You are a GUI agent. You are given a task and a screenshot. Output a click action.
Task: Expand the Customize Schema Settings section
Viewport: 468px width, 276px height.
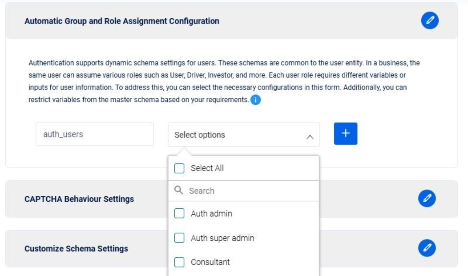point(76,248)
